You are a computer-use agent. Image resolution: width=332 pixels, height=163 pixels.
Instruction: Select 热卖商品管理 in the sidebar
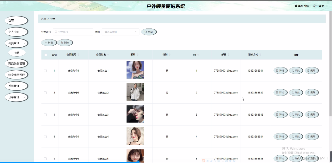(16, 74)
